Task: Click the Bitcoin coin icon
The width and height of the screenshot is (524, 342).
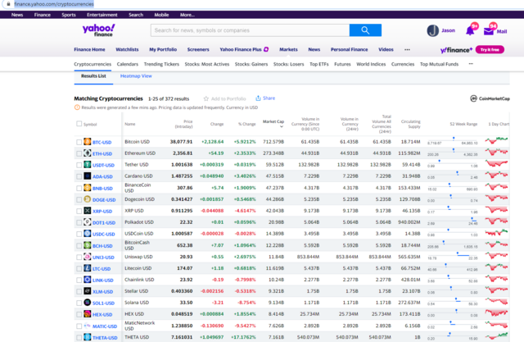Action: point(88,142)
